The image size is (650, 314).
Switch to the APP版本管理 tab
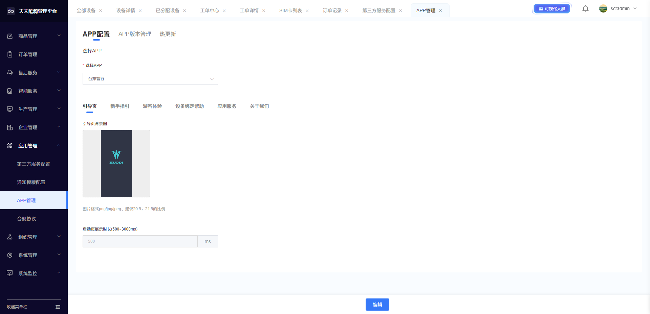pos(135,34)
